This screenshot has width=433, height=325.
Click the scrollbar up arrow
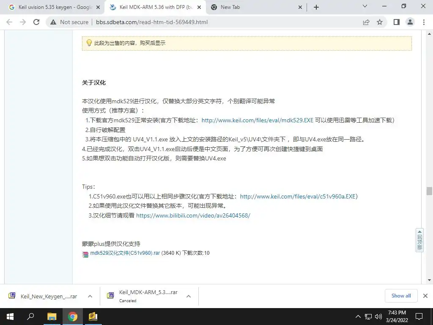pos(429,34)
